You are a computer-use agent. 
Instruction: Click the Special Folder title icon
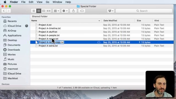coord(78,6)
